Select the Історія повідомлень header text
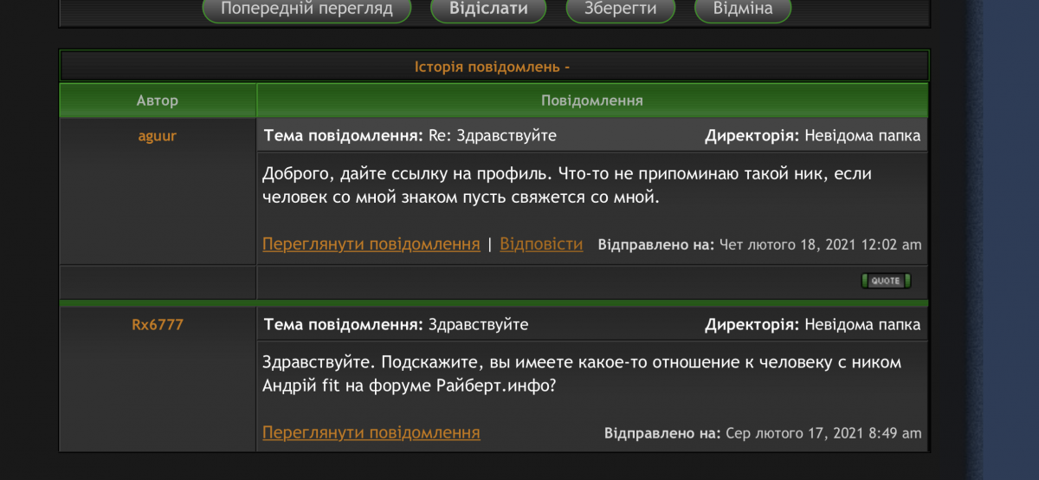This screenshot has height=480, width=1039. pos(493,67)
